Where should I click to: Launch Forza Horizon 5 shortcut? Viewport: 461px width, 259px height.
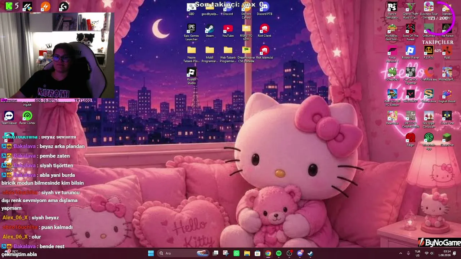[x=392, y=55]
